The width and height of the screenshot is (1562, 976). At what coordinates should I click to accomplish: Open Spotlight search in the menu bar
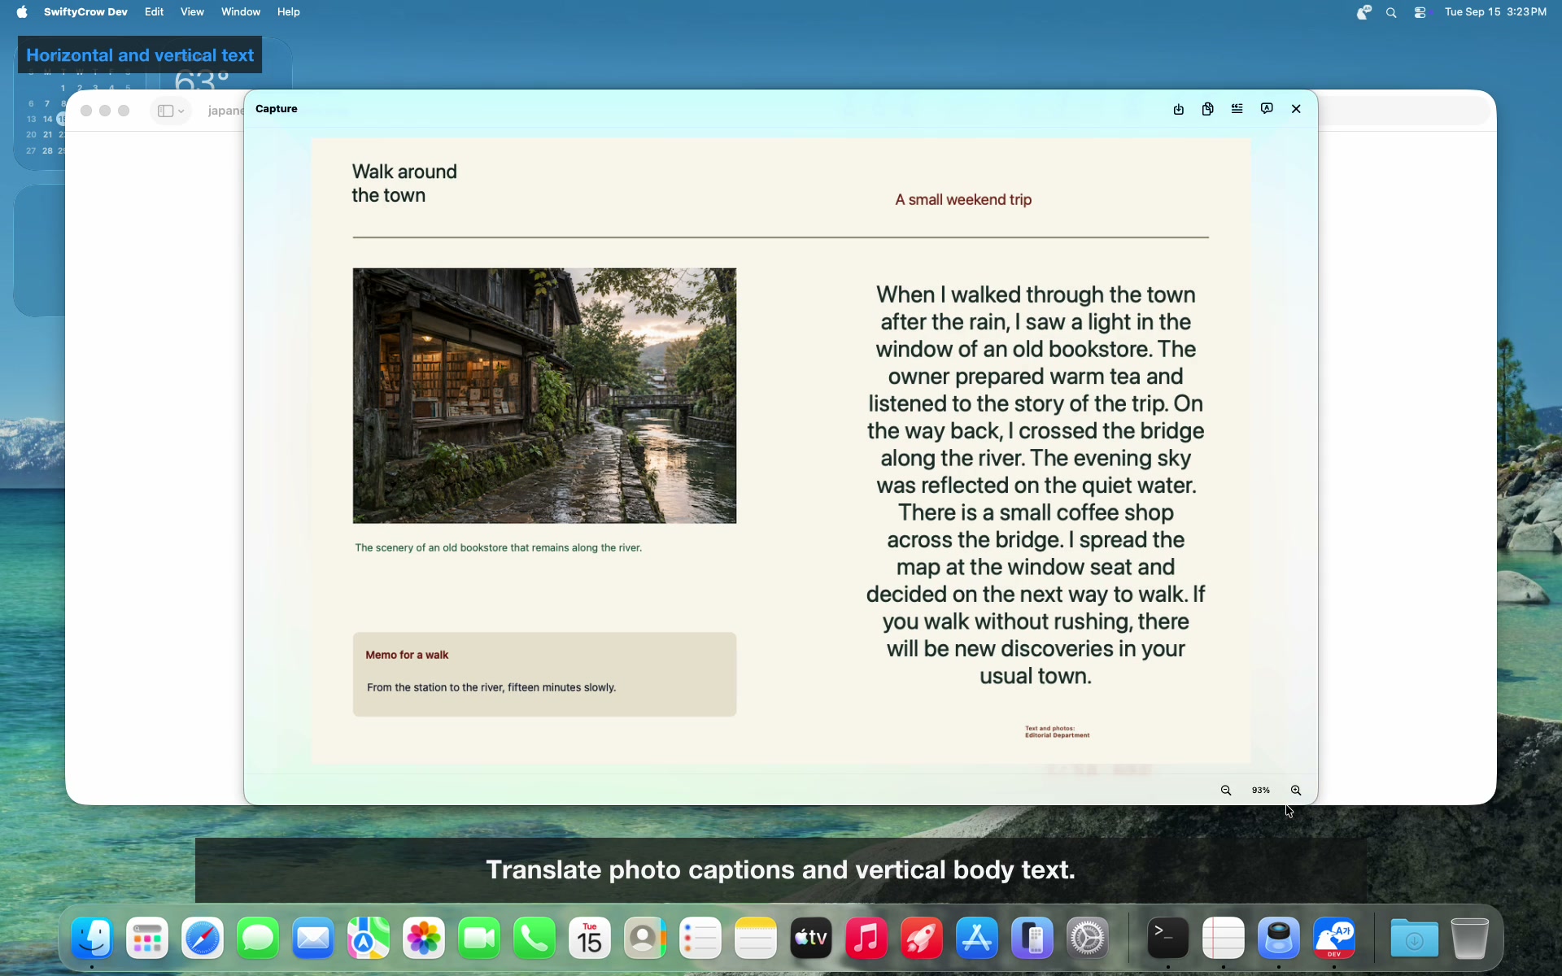[1391, 12]
